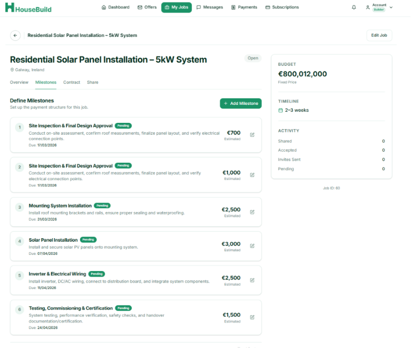Screen dimensions: 411x348
Task: Edit the Mounting System Installation milestone
Action: [252, 212]
